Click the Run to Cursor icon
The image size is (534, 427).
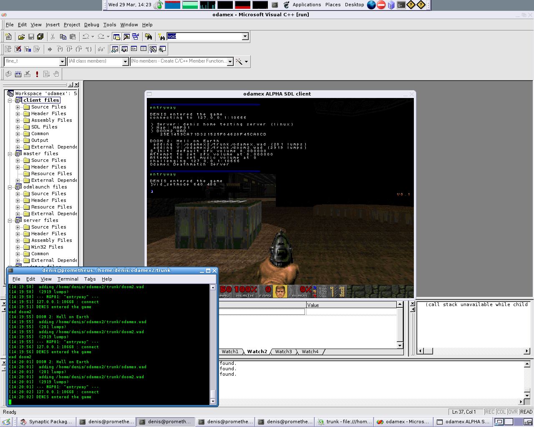[x=88, y=49]
